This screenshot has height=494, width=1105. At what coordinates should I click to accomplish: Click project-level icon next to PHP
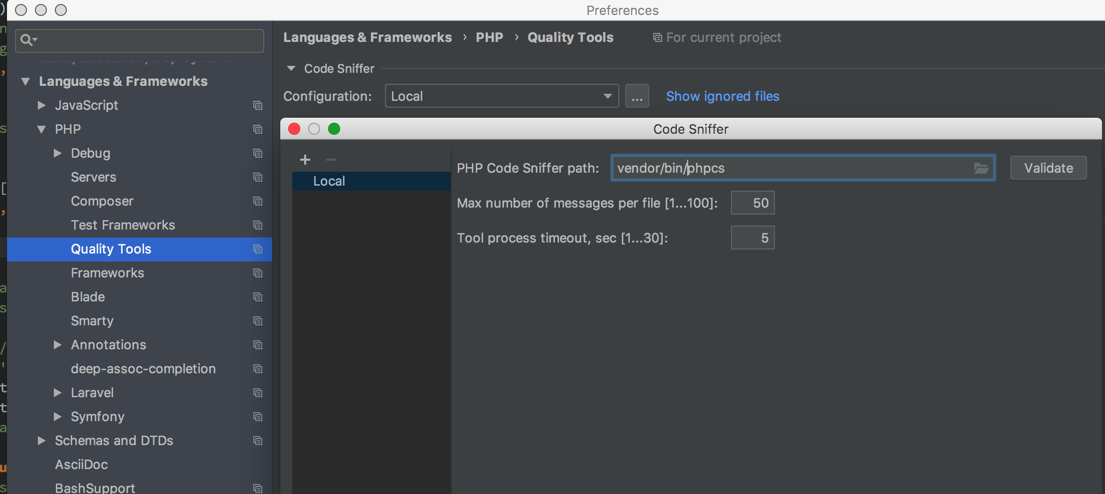tap(258, 129)
